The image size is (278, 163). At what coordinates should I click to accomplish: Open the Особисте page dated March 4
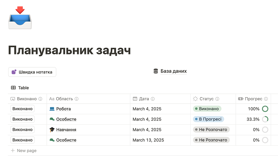[x=66, y=119]
